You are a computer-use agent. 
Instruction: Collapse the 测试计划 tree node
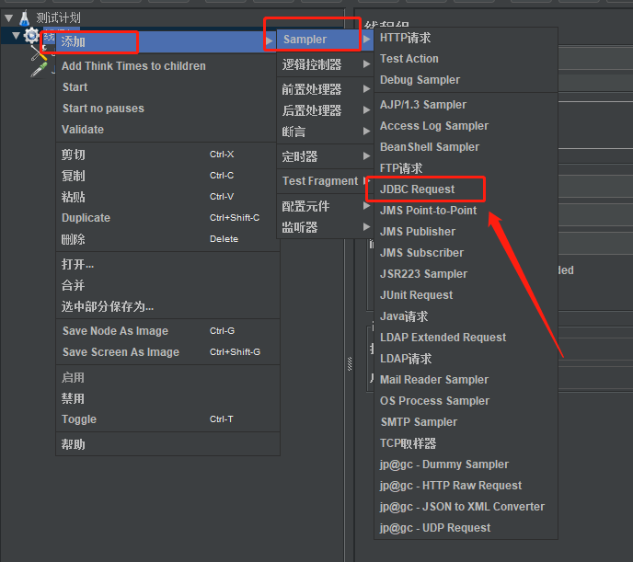[9, 17]
